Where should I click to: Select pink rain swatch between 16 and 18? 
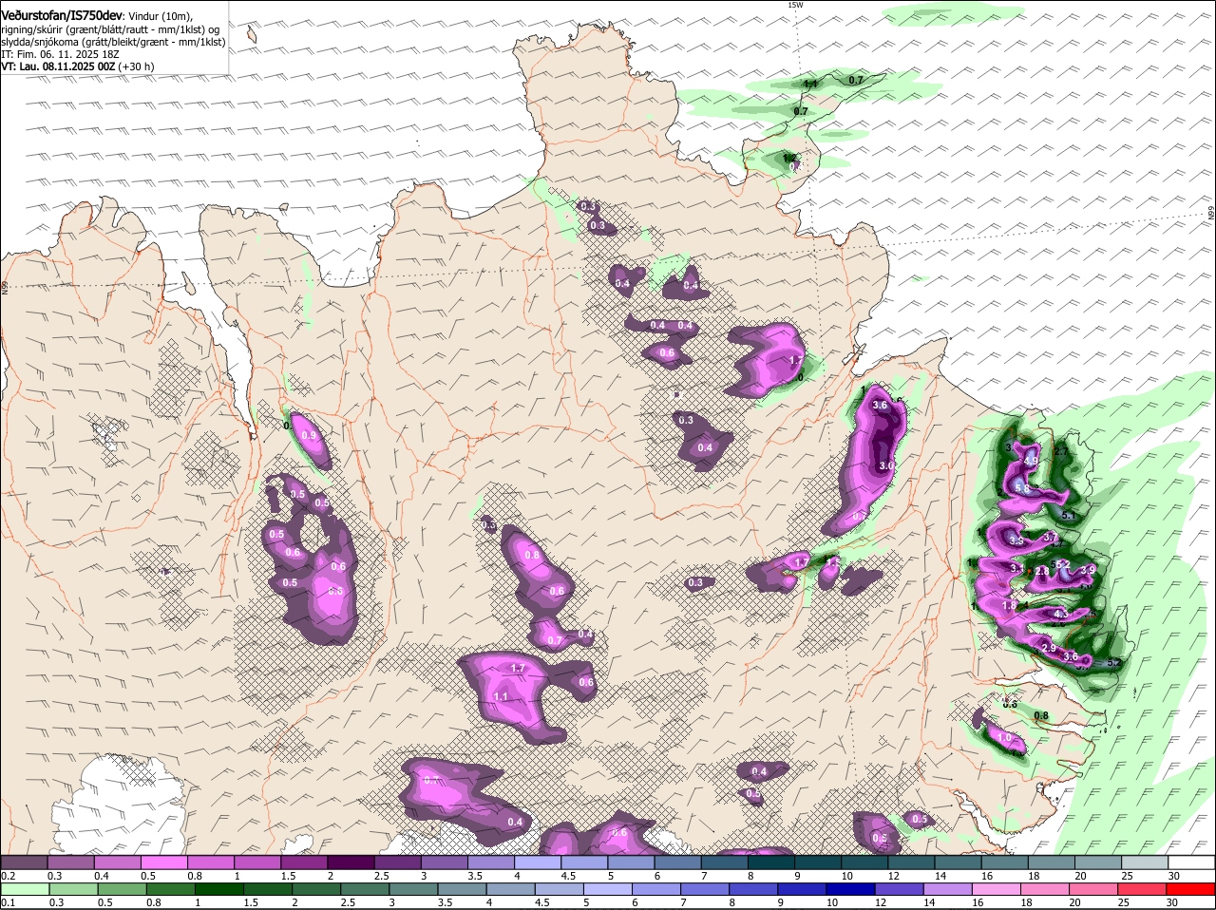pyautogui.click(x=996, y=889)
